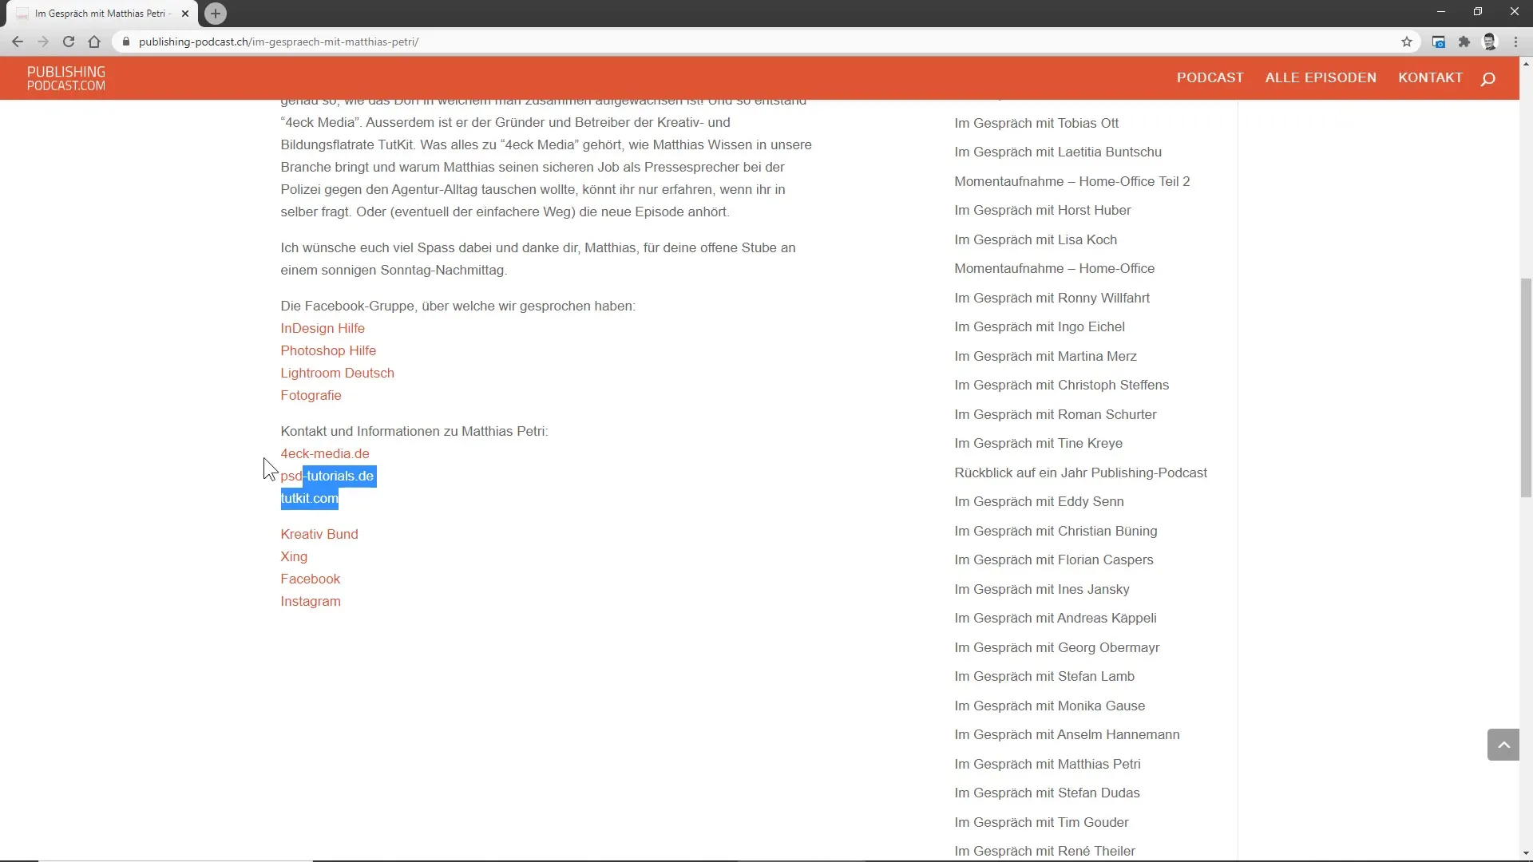Open episode Im Gespräch mit Martina Merz
Viewport: 1533px width, 862px height.
click(1046, 356)
